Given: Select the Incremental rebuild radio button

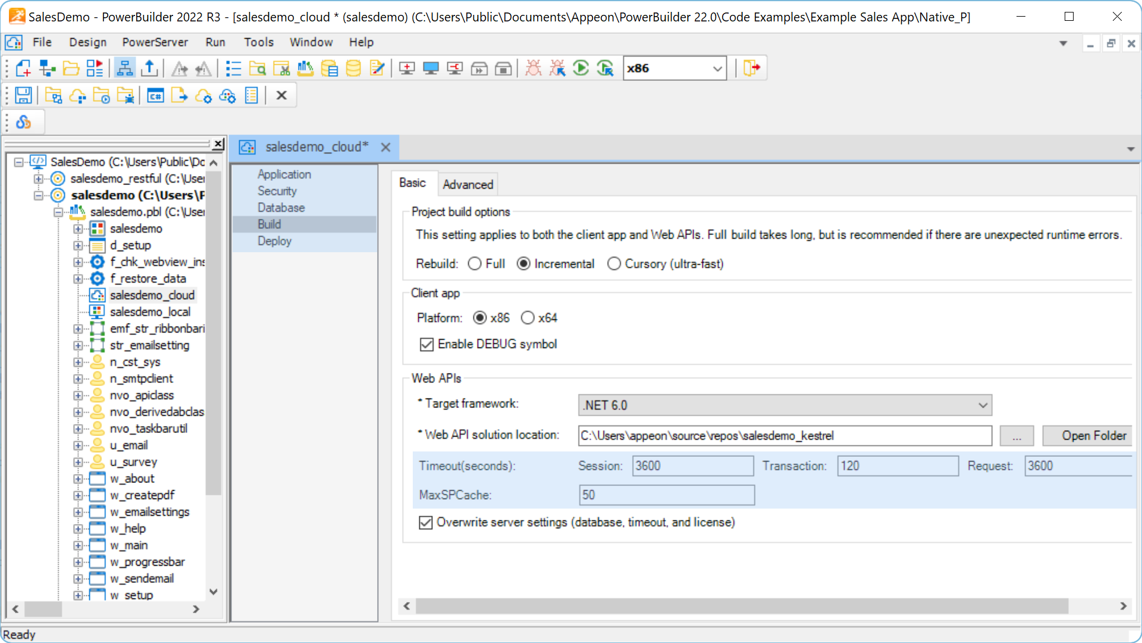Looking at the screenshot, I should pyautogui.click(x=523, y=264).
